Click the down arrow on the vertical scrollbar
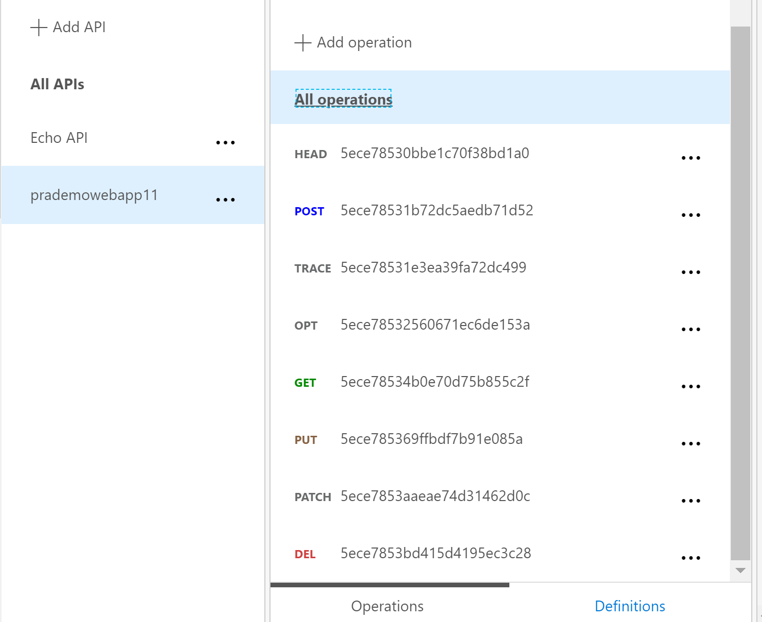 click(740, 570)
